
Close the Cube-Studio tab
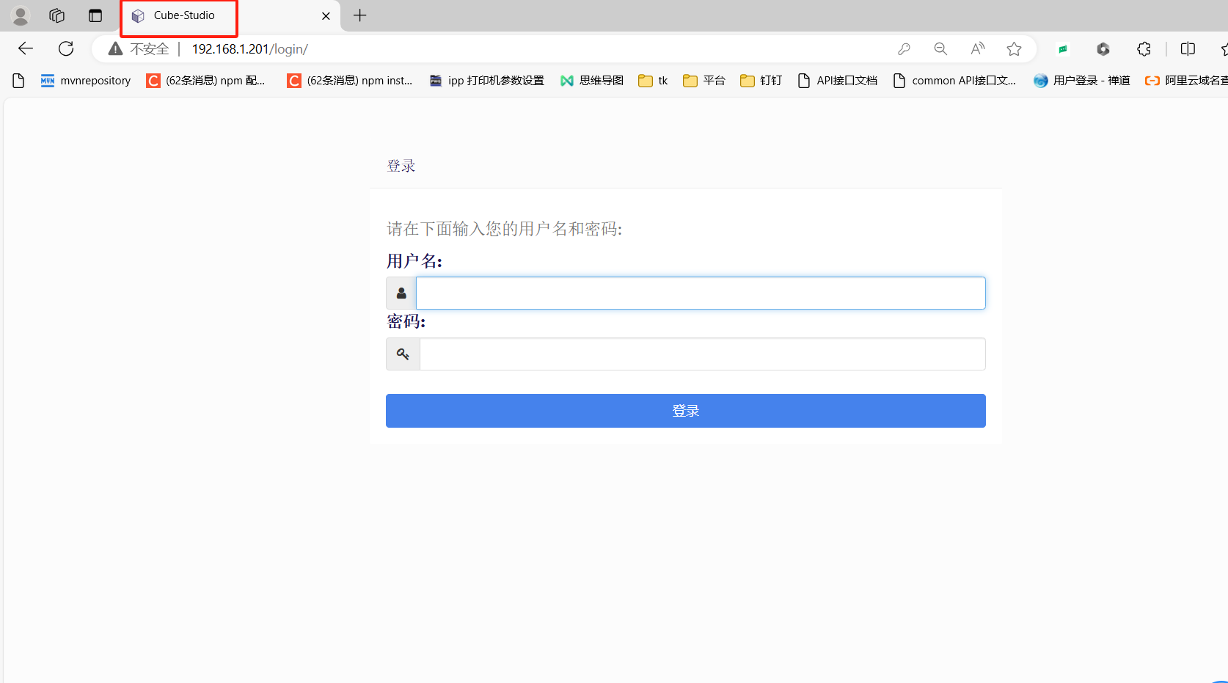pos(326,16)
